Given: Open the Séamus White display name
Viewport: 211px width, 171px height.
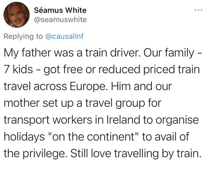Looking at the screenshot, I should (x=60, y=10).
